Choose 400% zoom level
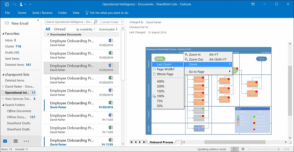The image size is (294, 152). coord(161,81)
